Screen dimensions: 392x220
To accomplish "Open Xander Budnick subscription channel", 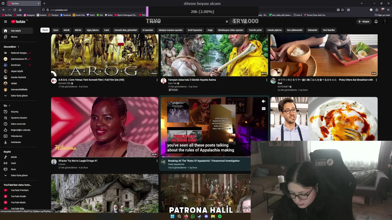I will (18, 77).
